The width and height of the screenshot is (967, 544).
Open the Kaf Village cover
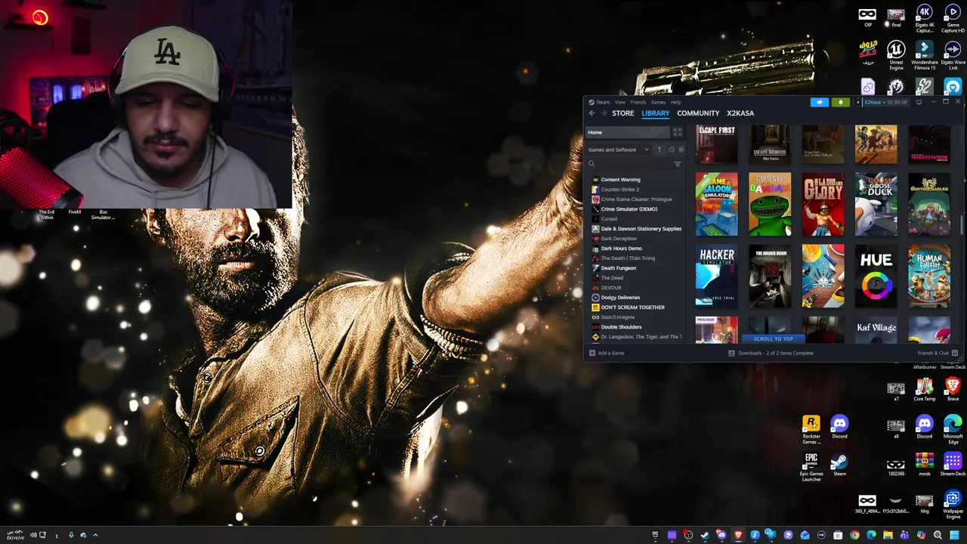pyautogui.click(x=876, y=330)
